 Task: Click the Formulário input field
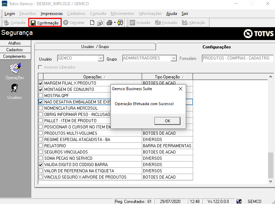pyautogui.click(x=238, y=58)
